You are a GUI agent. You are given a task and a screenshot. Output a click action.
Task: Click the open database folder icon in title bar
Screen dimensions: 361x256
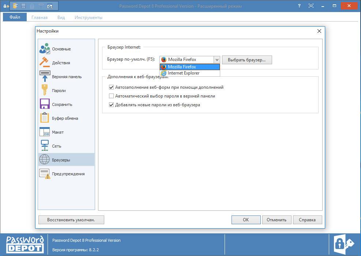point(15,6)
